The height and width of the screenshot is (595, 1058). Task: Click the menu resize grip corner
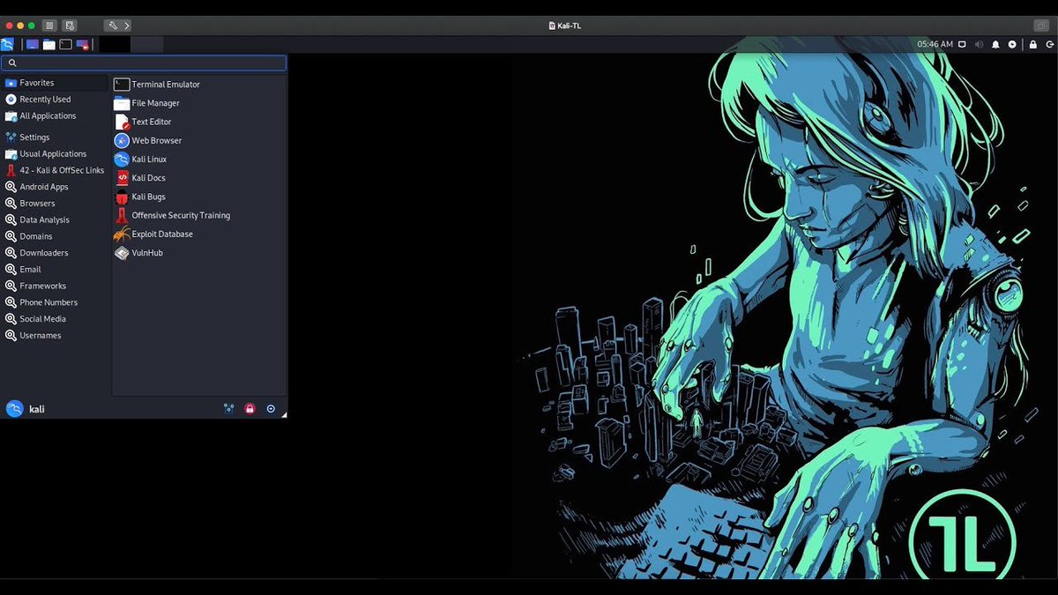point(284,415)
